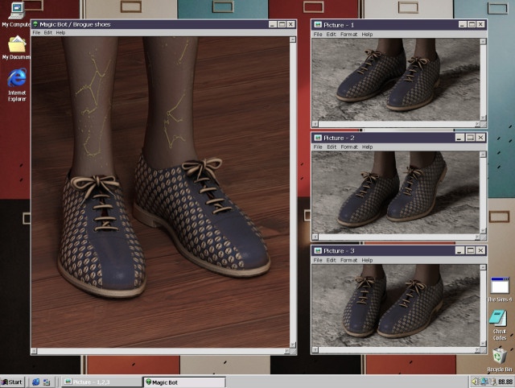Open Format menu in Picture - 1

point(348,35)
